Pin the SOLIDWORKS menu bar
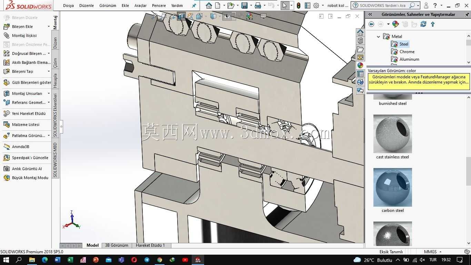This screenshot has height=265, width=471. [194, 6]
